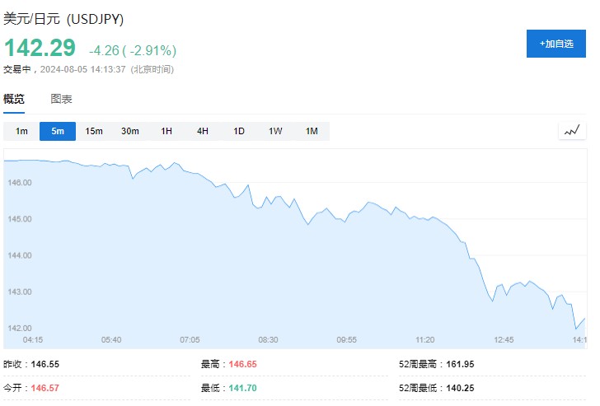Select the 5m timeframe

[58, 131]
